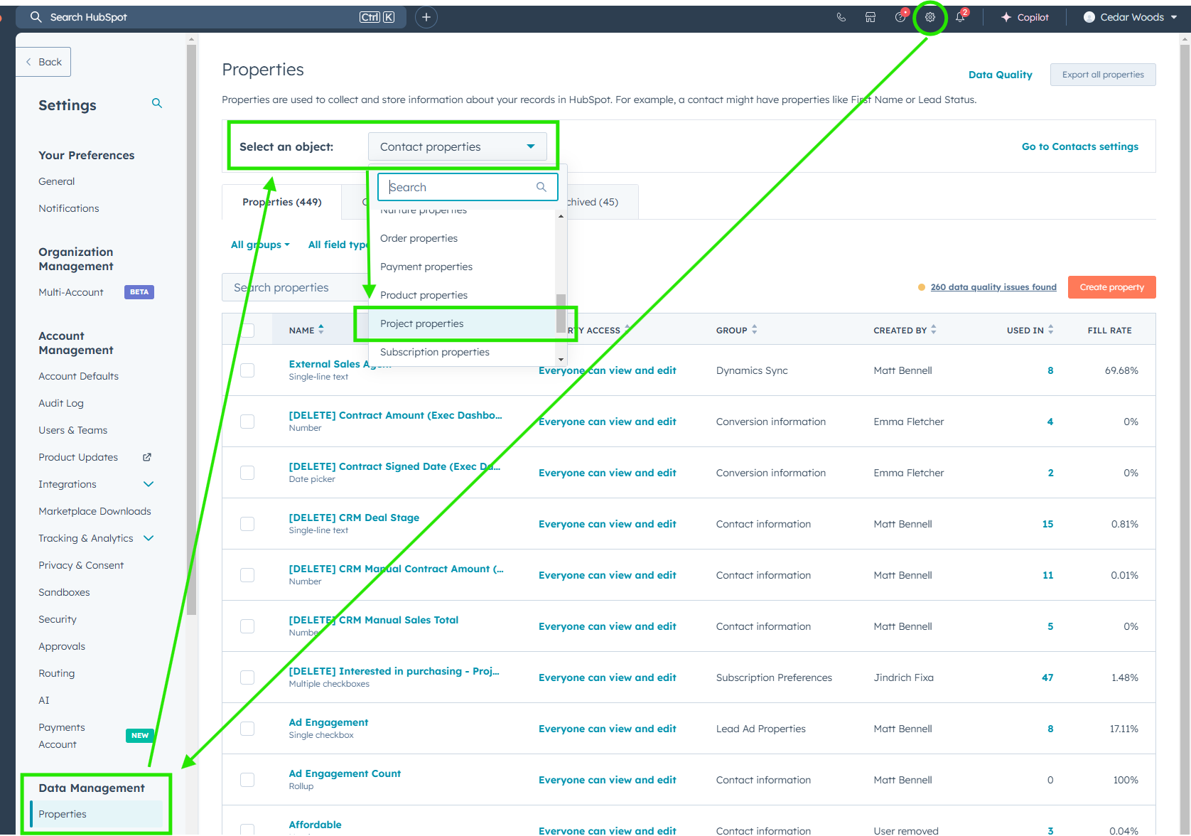This screenshot has height=836, width=1191.
Task: Open Users & Teams in the sidebar
Action: point(73,430)
